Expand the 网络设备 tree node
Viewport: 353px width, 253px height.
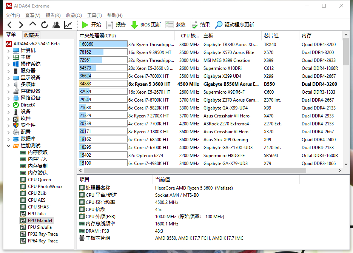(x=8, y=98)
